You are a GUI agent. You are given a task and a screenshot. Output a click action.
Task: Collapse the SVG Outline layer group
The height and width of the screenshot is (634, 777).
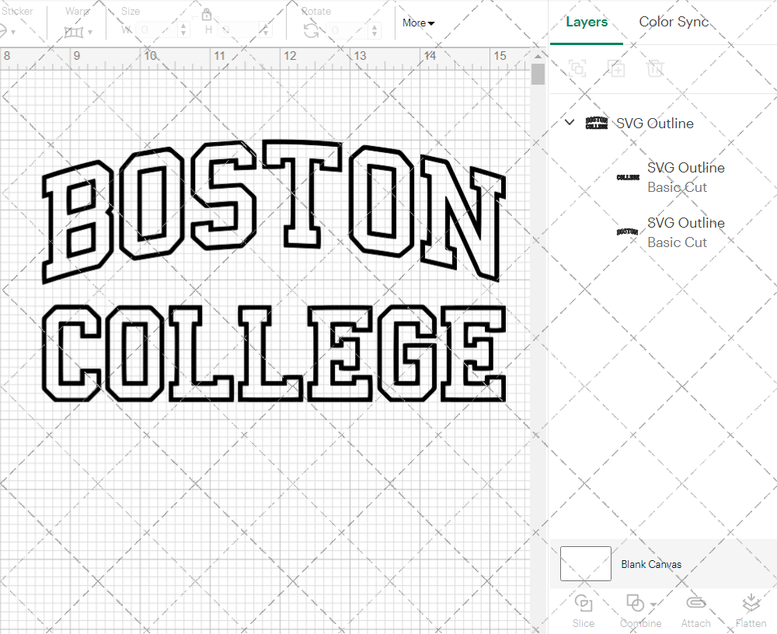coord(570,122)
